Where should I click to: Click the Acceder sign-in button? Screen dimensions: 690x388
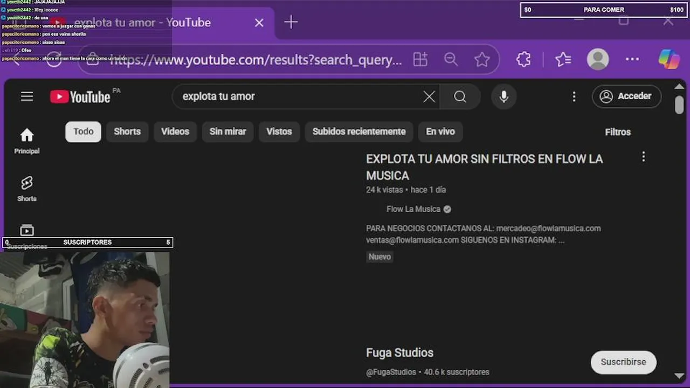click(626, 96)
